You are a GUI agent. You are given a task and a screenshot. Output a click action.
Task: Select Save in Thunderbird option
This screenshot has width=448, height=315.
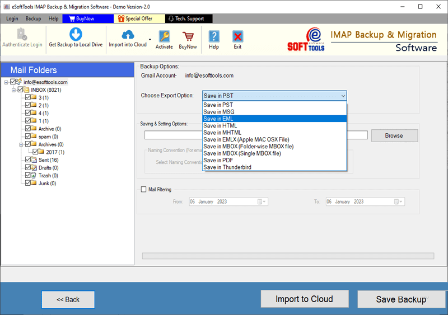tap(274, 167)
